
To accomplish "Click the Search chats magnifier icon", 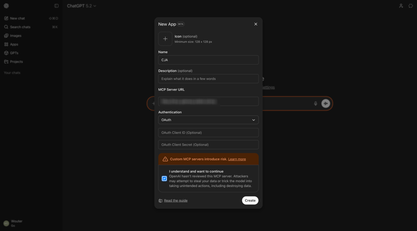I will pos(6,27).
